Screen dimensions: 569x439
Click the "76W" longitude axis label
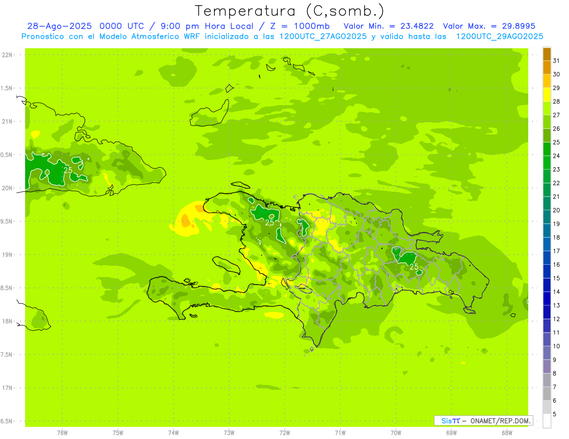[x=62, y=433]
